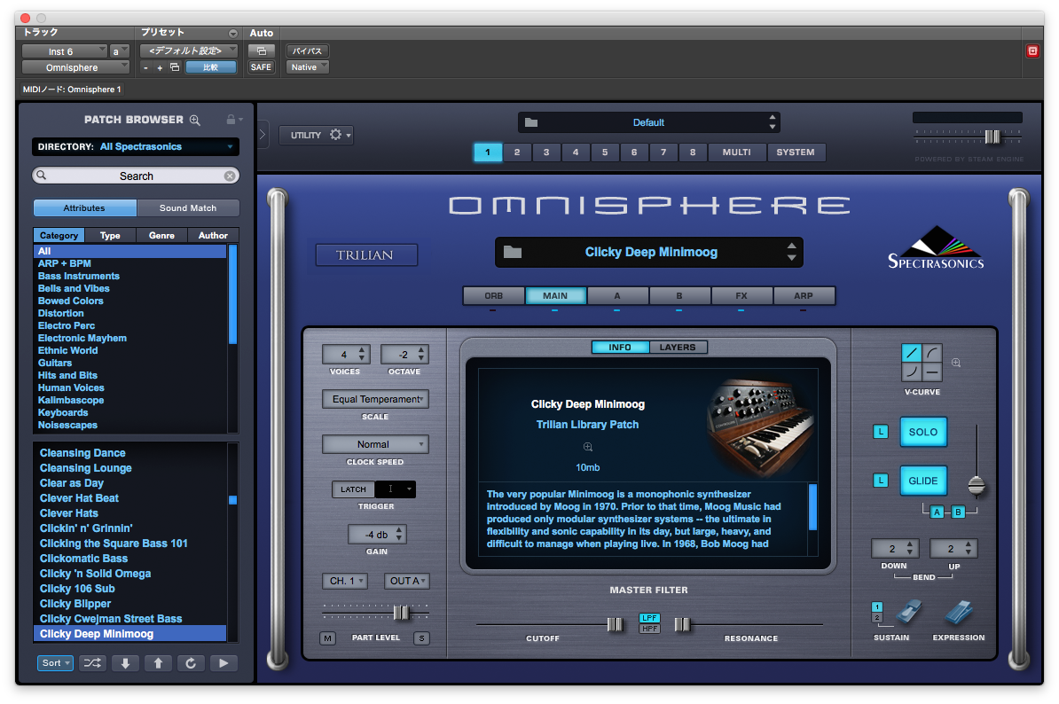Click the Genre column header
1059x704 pixels.
[x=161, y=236]
